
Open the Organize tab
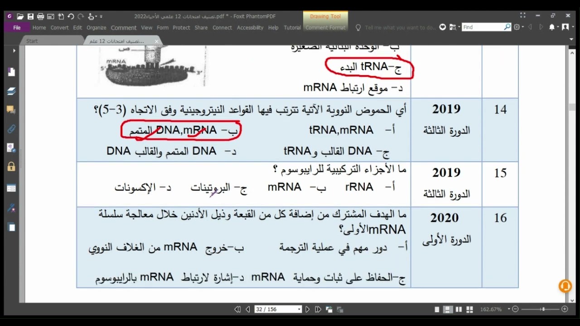pos(96,28)
